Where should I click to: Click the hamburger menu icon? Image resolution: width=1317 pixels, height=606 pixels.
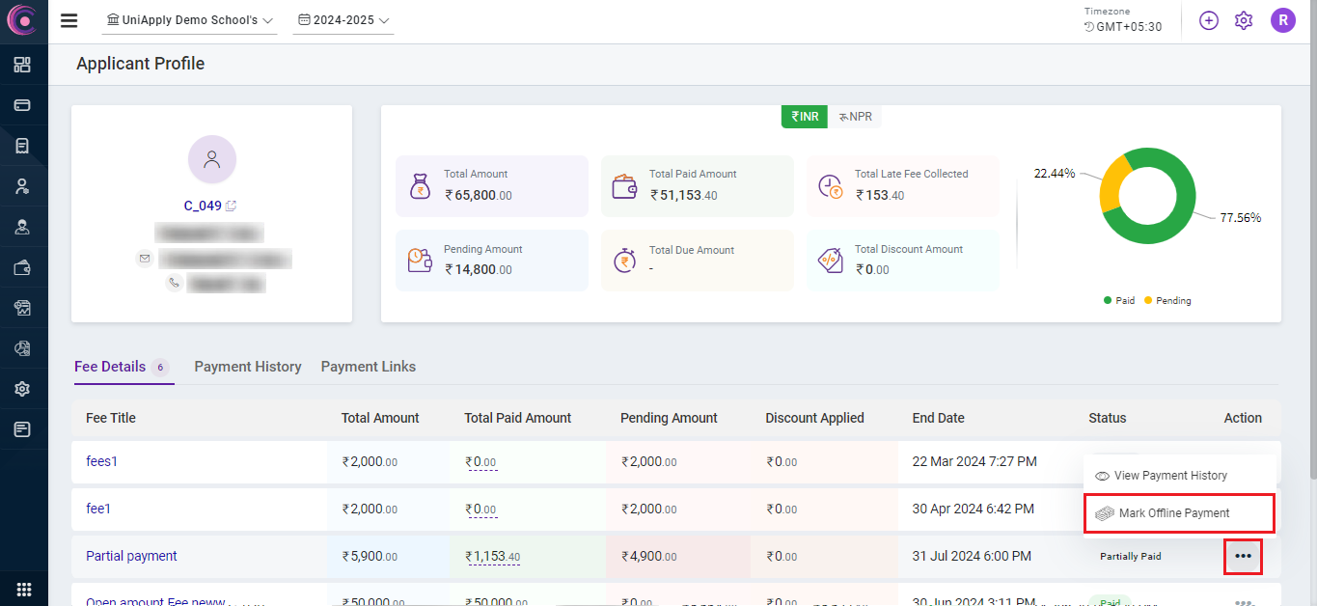[69, 21]
